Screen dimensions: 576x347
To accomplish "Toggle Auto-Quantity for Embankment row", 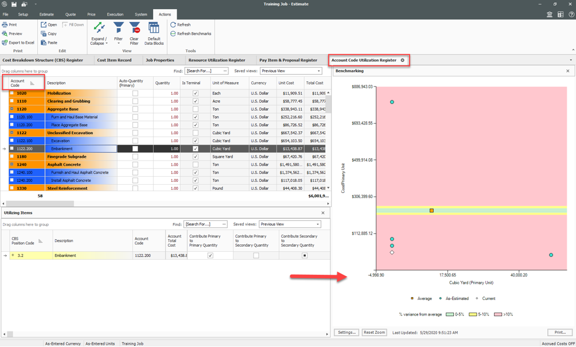I will [134, 149].
